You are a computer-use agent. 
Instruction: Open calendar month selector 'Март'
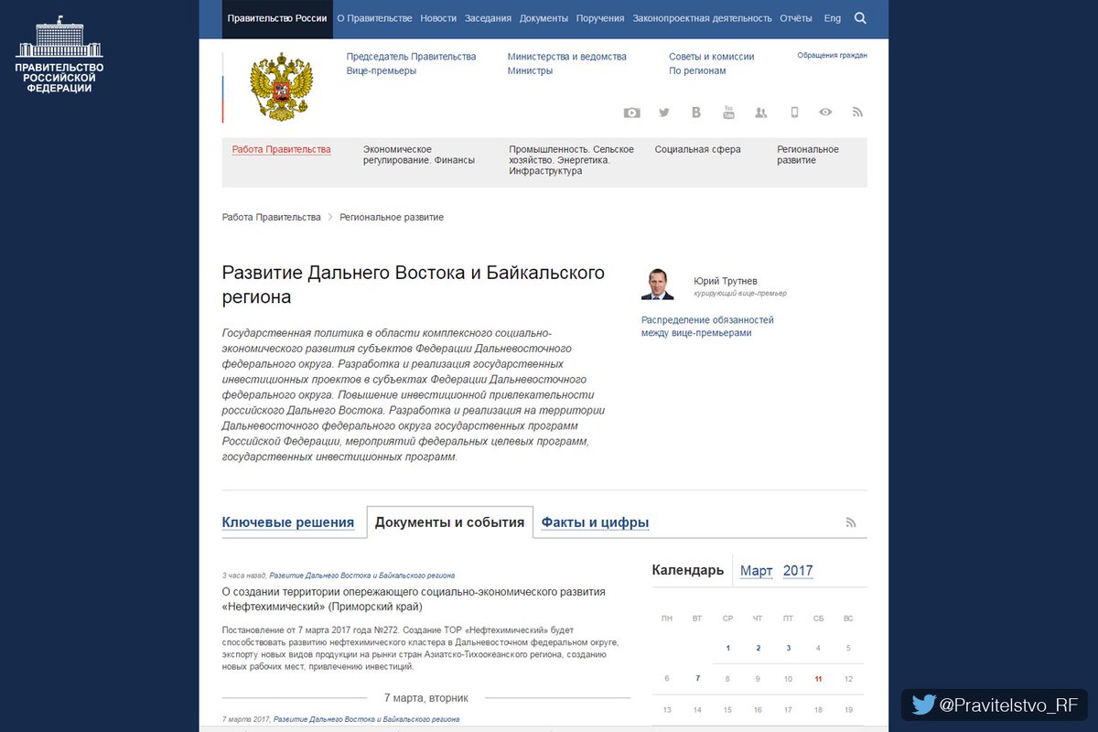click(756, 570)
